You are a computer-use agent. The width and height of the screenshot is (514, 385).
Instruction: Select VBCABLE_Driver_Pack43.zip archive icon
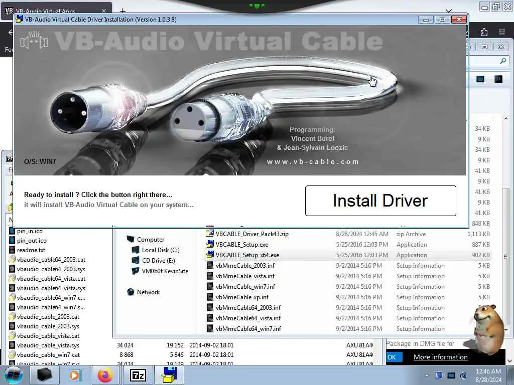coord(210,234)
